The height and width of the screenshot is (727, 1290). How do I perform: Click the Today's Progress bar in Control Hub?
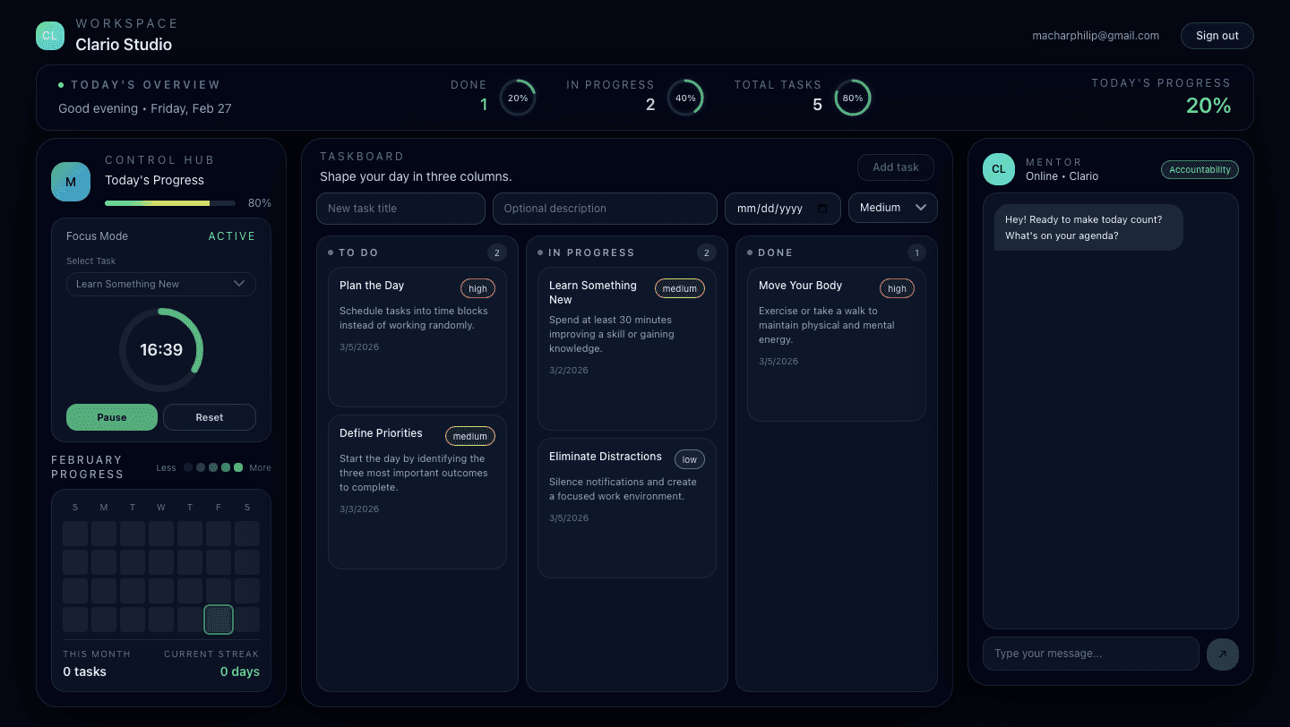(170, 203)
